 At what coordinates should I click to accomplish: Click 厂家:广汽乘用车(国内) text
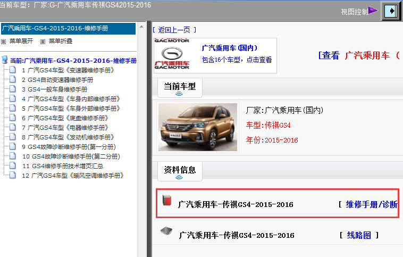284,110
